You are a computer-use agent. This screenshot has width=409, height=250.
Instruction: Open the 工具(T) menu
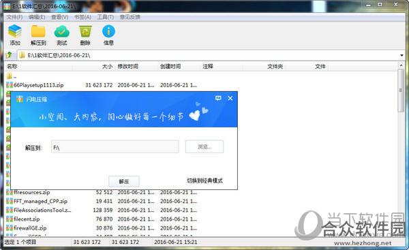pyautogui.click(x=106, y=17)
